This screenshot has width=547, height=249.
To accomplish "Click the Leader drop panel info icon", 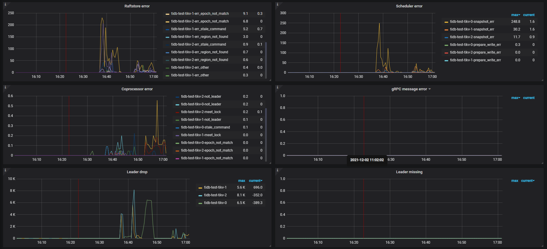I will 5,170.
